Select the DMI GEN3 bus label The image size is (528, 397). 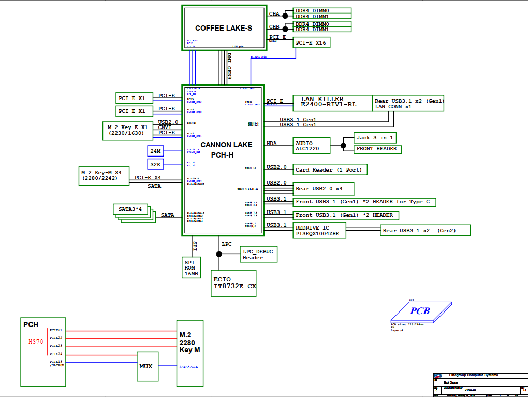(x=229, y=66)
